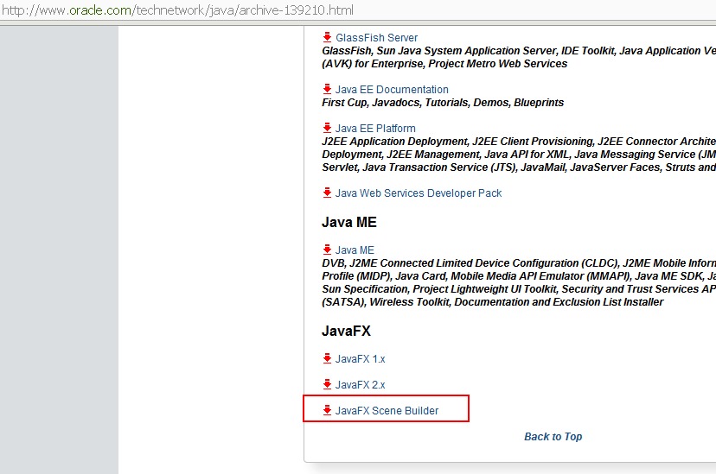
Task: Click the Java EE Platform download arrow icon
Action: 327,128
